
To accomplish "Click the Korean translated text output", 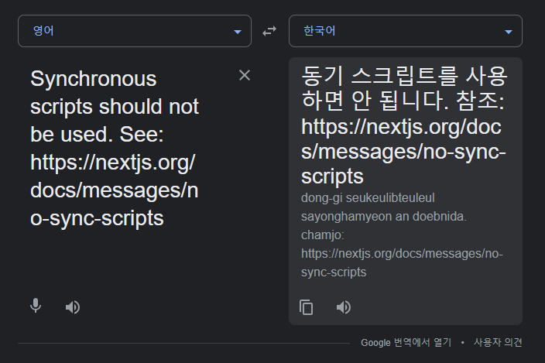I will (x=404, y=125).
